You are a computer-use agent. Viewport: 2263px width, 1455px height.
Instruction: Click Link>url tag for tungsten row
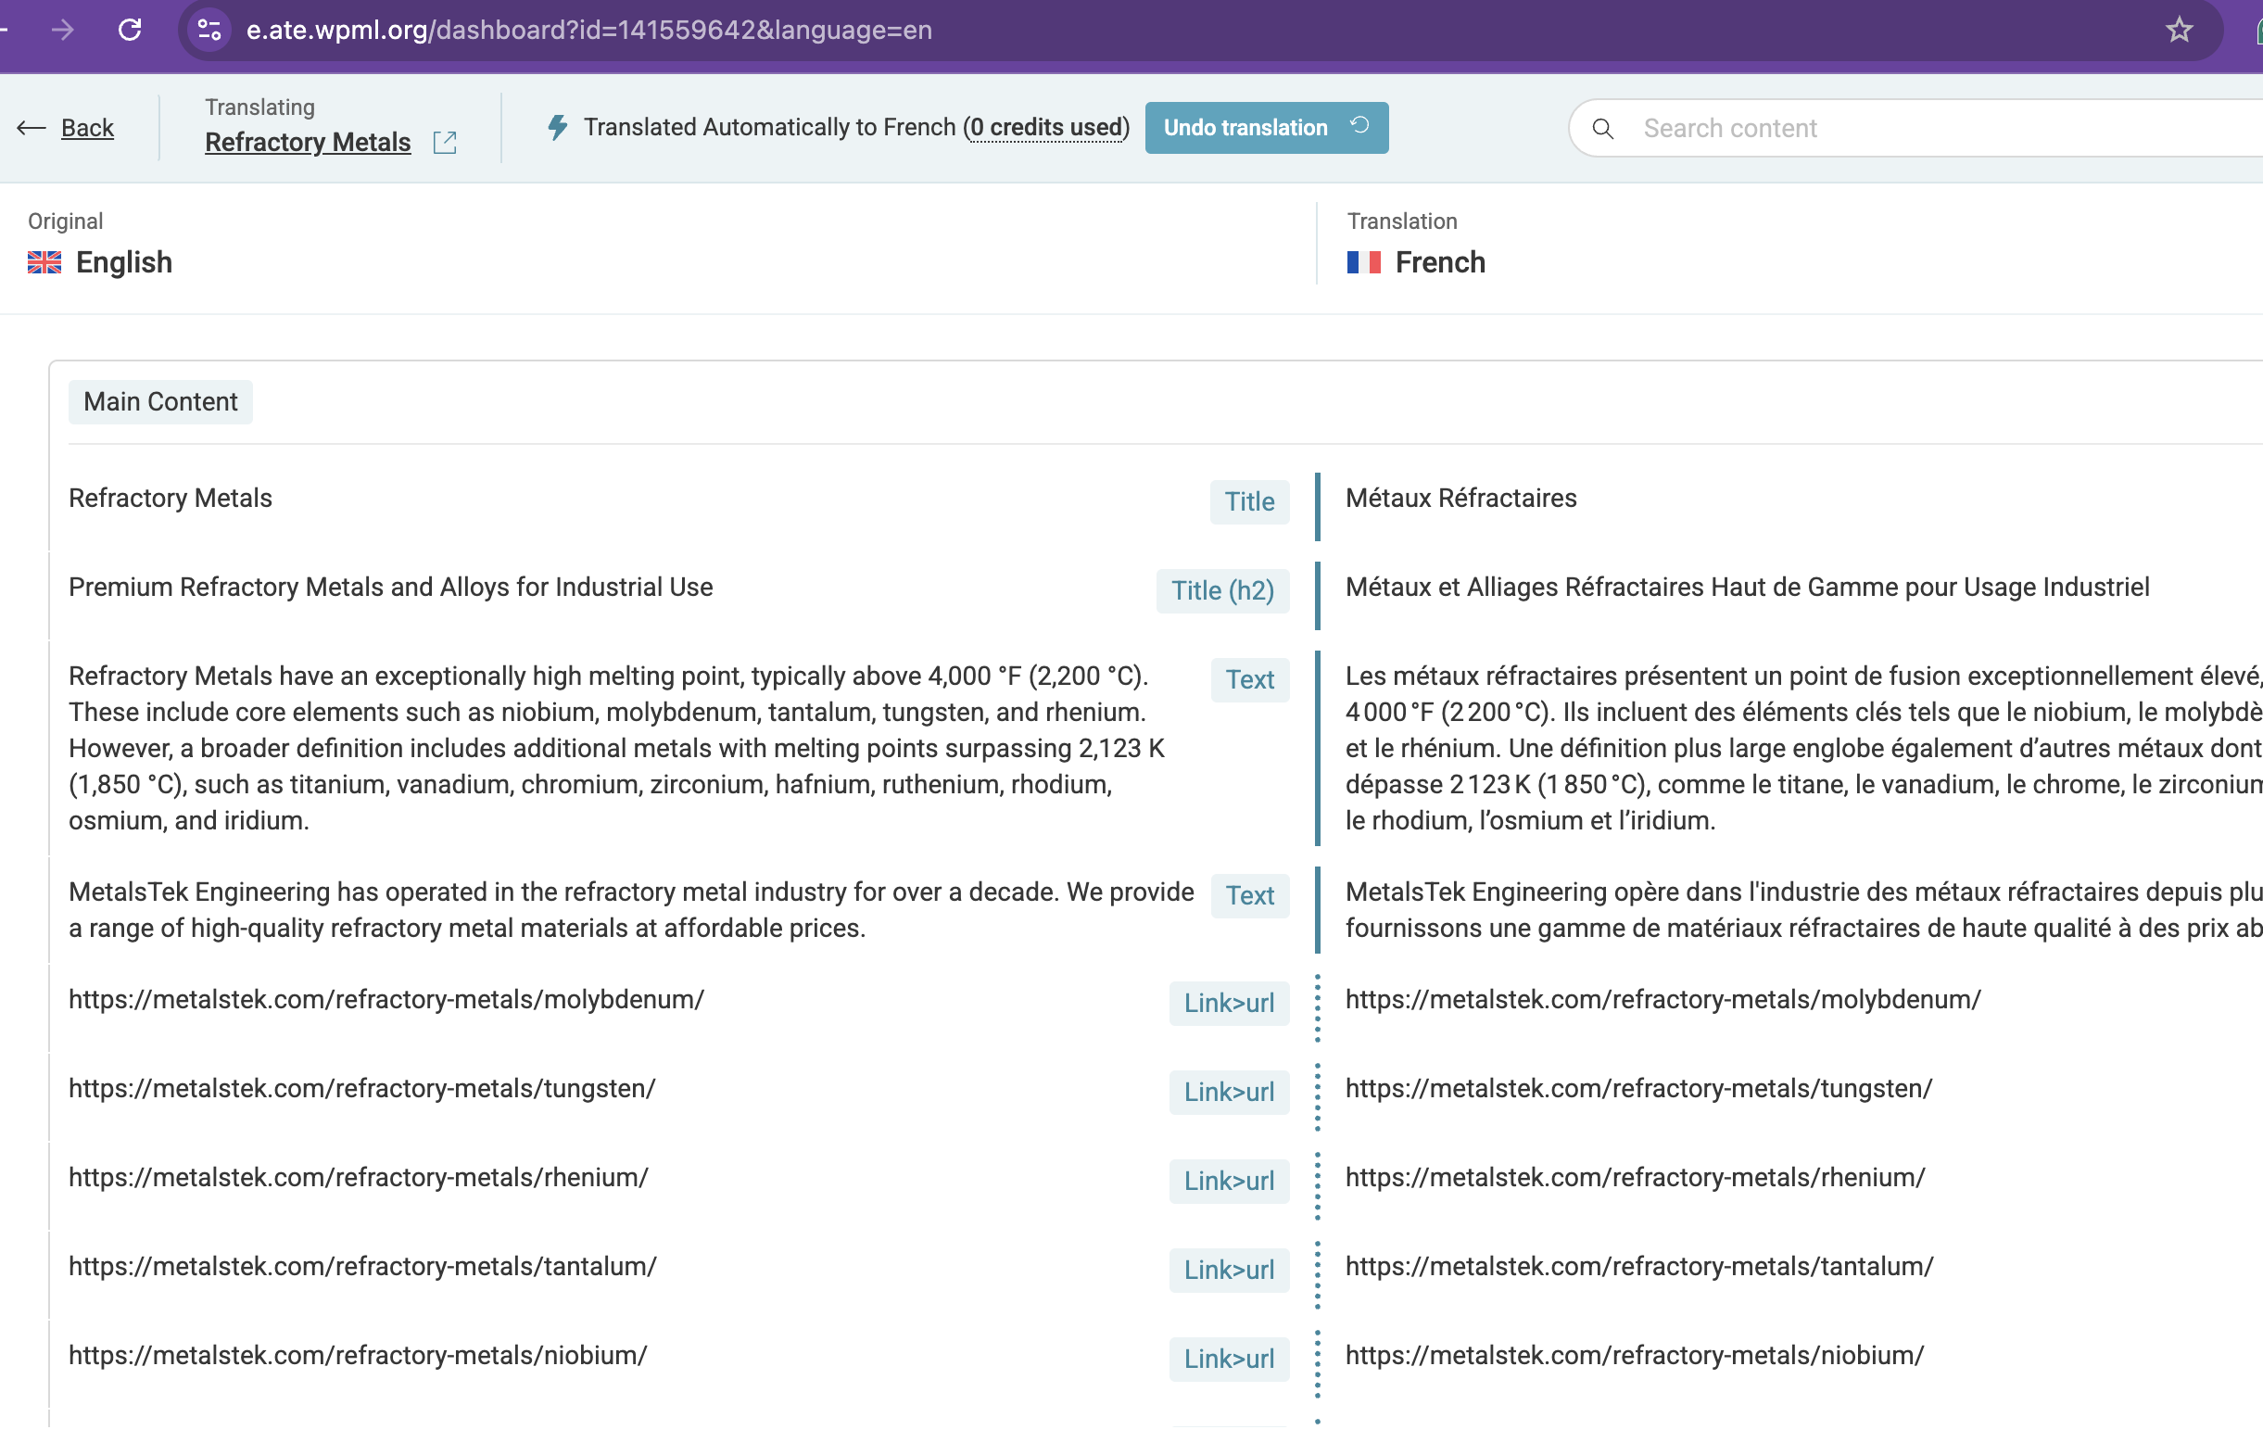tap(1230, 1092)
